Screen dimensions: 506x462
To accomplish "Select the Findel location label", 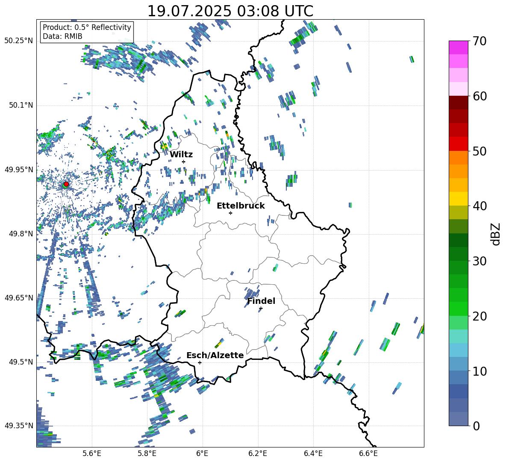I will tap(261, 301).
